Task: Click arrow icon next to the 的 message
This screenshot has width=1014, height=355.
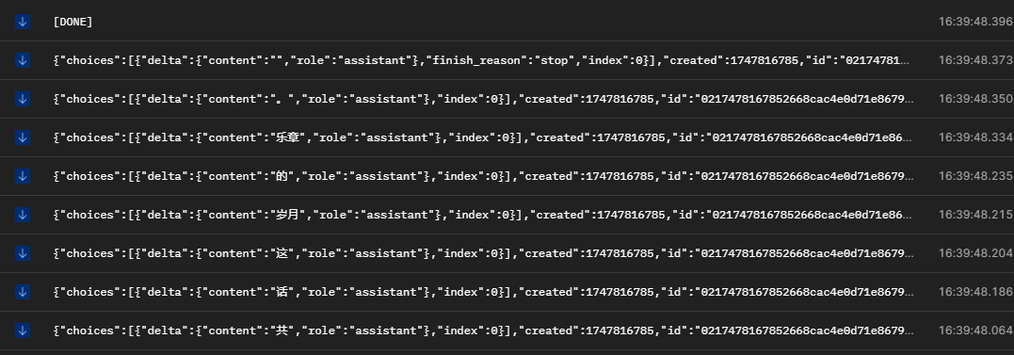Action: tap(23, 176)
